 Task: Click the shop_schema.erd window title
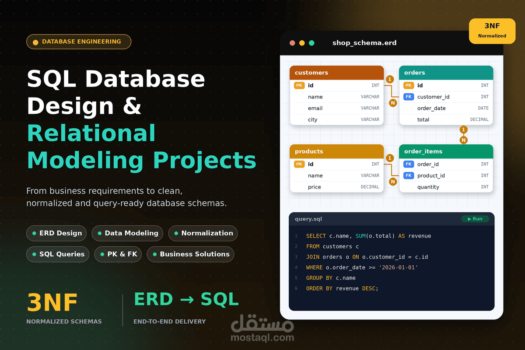pyautogui.click(x=364, y=43)
